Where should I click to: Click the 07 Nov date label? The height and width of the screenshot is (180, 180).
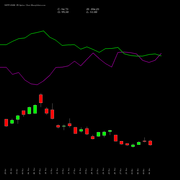tap(40, 171)
